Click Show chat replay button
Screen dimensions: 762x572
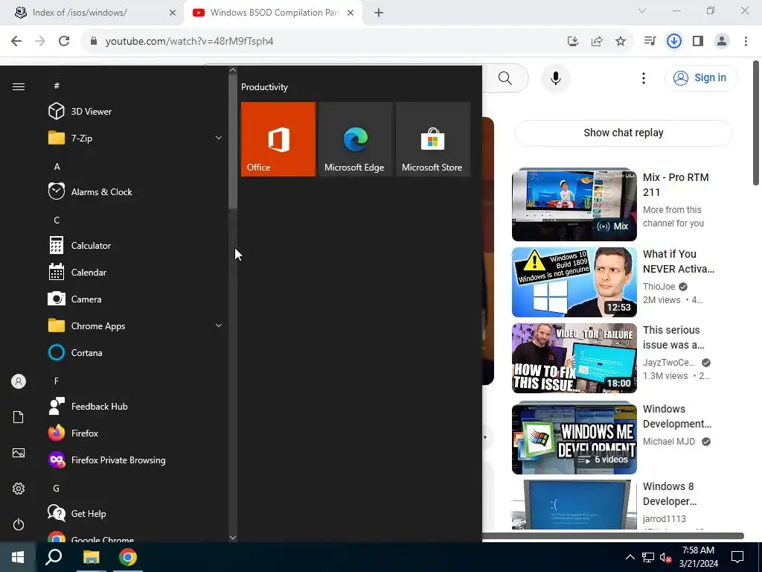pyautogui.click(x=624, y=133)
